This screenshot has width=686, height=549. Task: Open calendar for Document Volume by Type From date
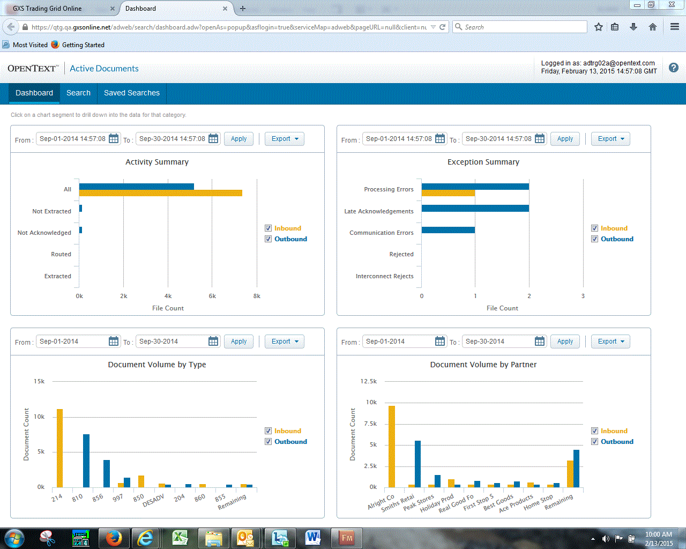(114, 342)
